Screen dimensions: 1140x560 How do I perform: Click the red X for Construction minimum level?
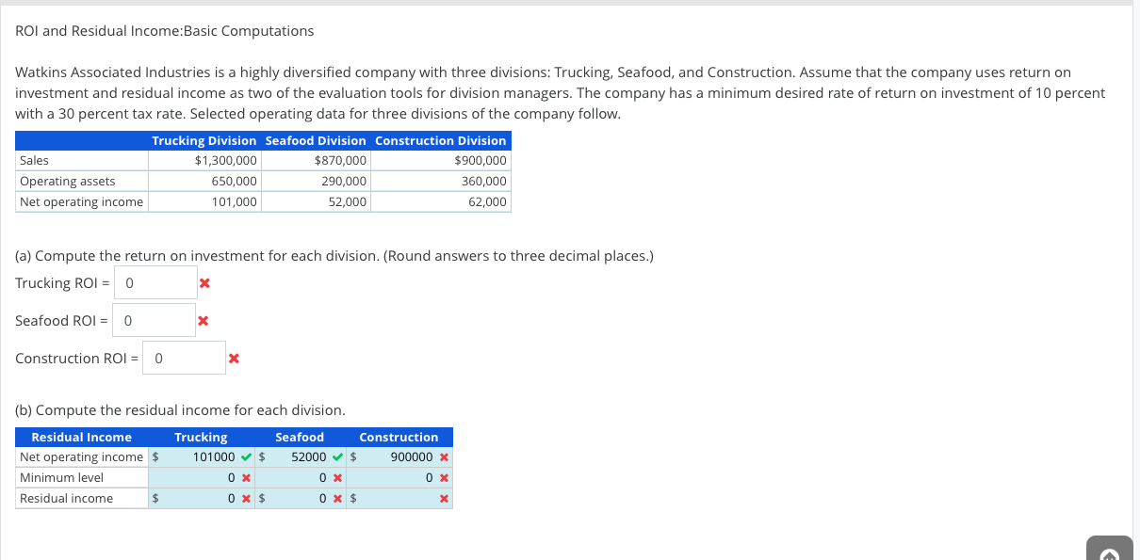click(x=444, y=478)
